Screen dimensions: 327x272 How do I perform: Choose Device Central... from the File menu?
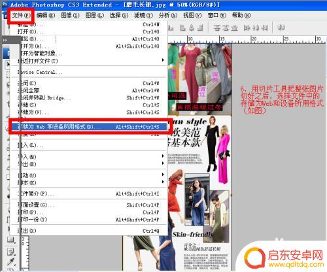coord(89,72)
